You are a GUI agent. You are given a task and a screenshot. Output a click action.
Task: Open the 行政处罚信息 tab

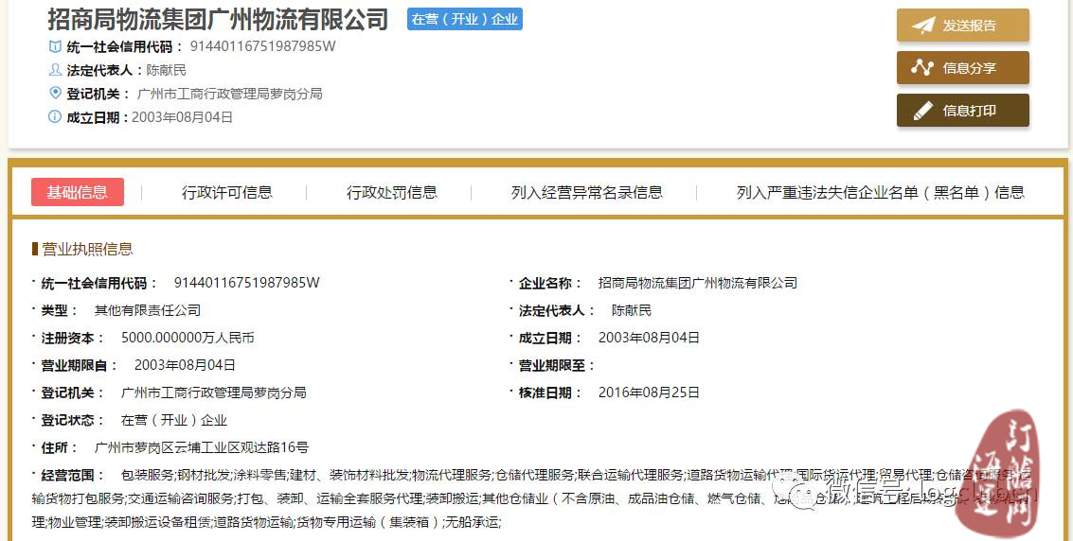pyautogui.click(x=391, y=193)
